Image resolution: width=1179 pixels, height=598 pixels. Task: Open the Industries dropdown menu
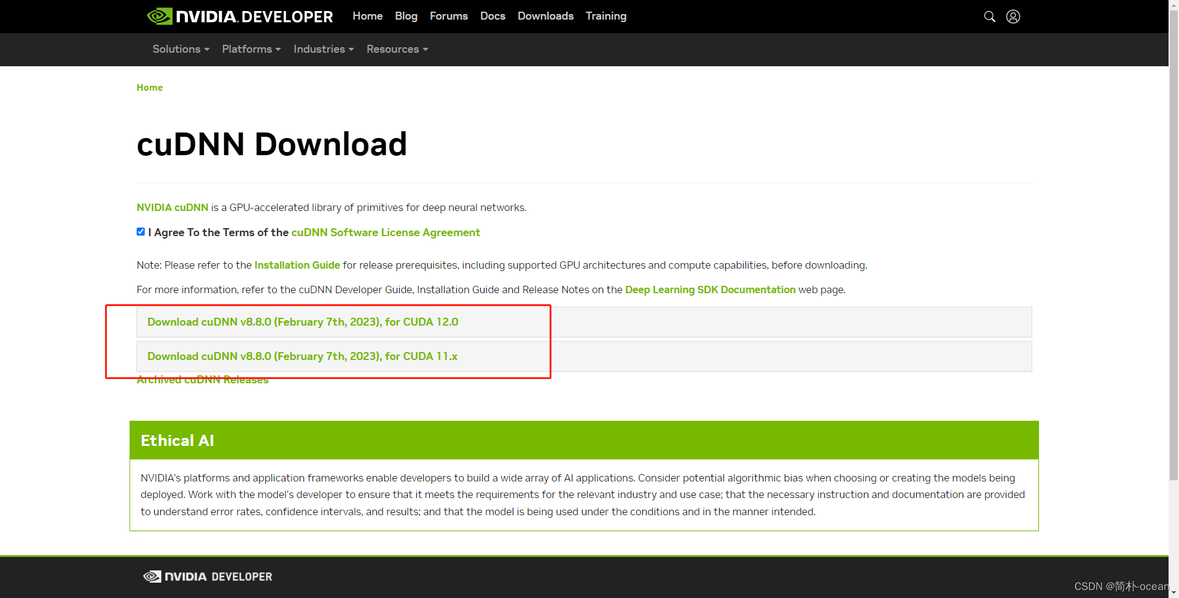point(324,49)
